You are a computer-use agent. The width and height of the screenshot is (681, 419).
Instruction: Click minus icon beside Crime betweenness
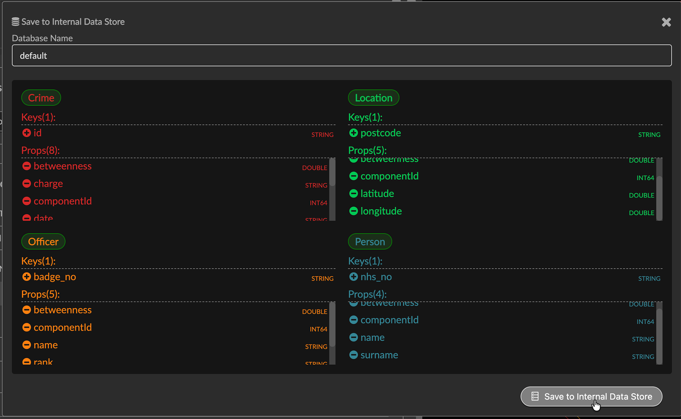tap(26, 166)
